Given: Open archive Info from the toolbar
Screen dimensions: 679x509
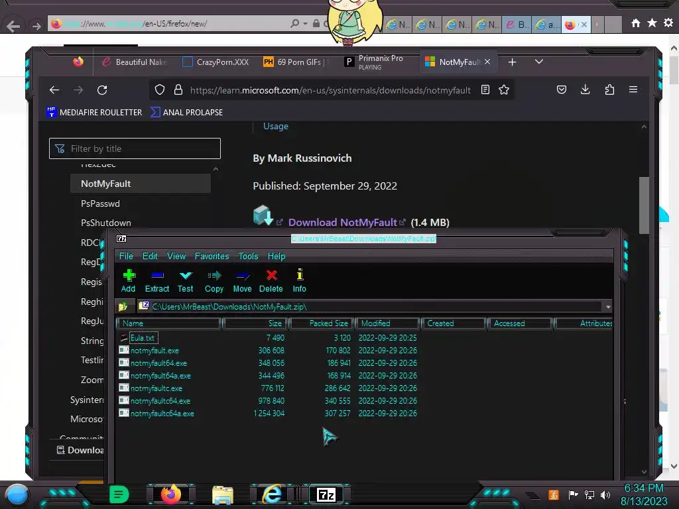Looking at the screenshot, I should 299,280.
